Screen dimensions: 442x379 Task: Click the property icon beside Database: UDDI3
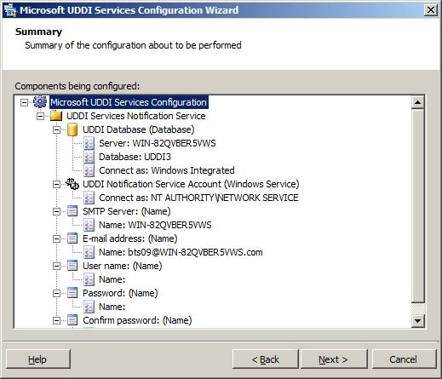pyautogui.click(x=89, y=157)
